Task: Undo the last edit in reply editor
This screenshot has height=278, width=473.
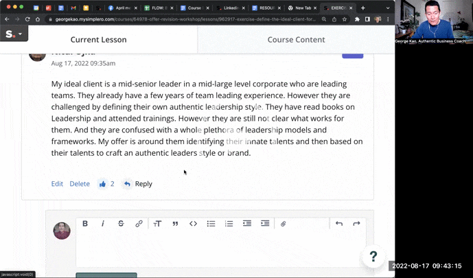Action: 338,223
